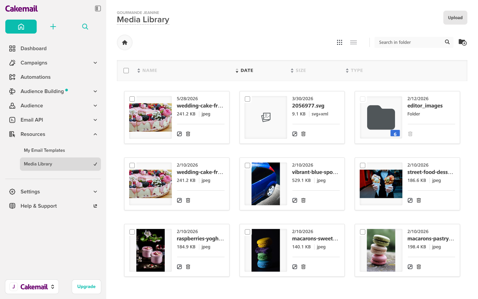This screenshot has height=299, width=478.
Task: Collapse the Resources section
Action: [95, 134]
